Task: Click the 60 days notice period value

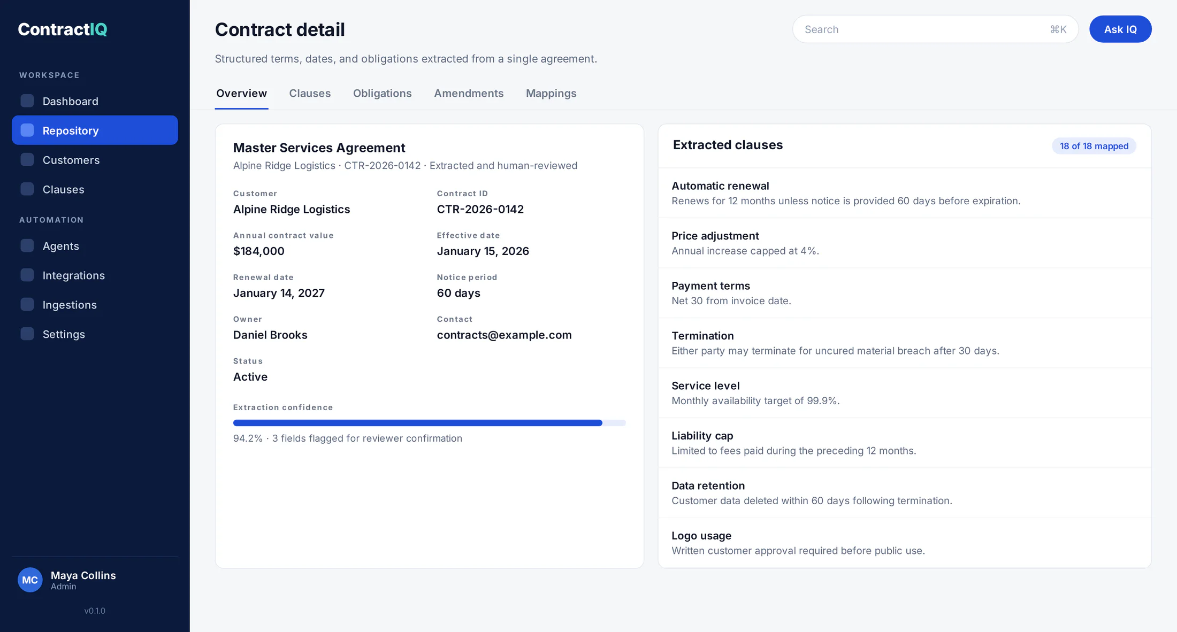Action: click(458, 294)
